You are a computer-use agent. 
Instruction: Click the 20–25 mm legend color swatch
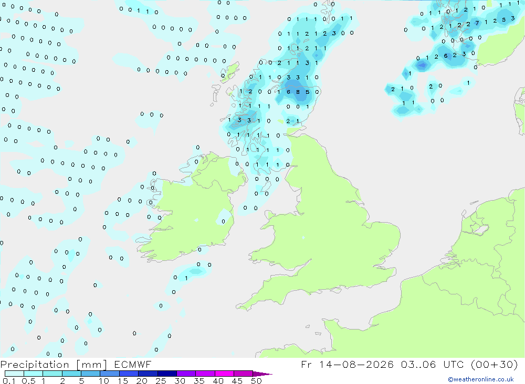pyautogui.click(x=148, y=374)
